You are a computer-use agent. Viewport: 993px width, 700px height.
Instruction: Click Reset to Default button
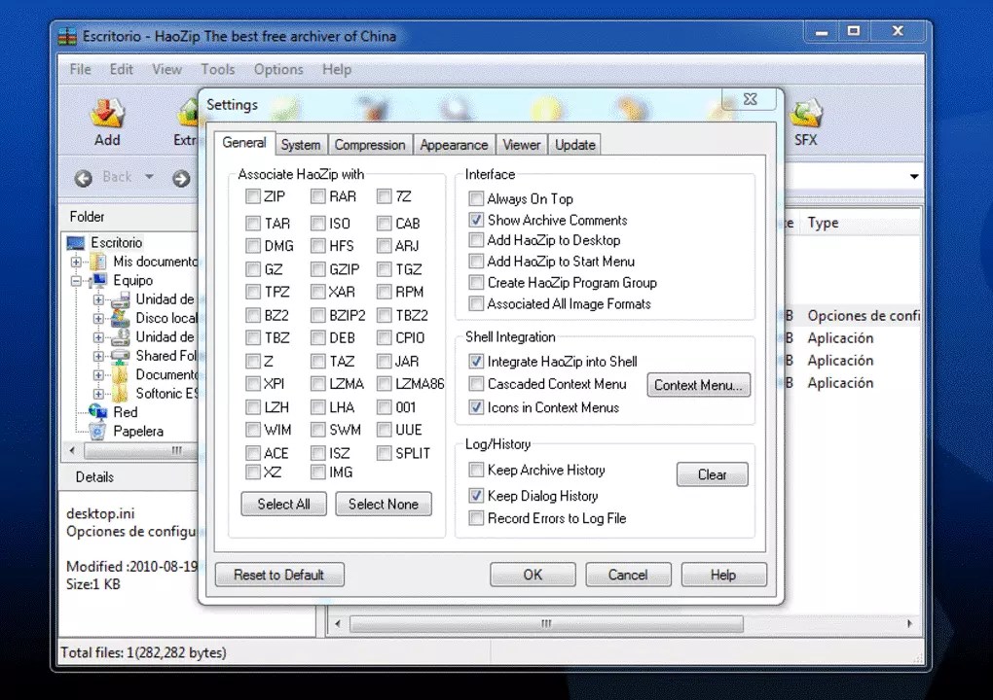[x=279, y=575]
